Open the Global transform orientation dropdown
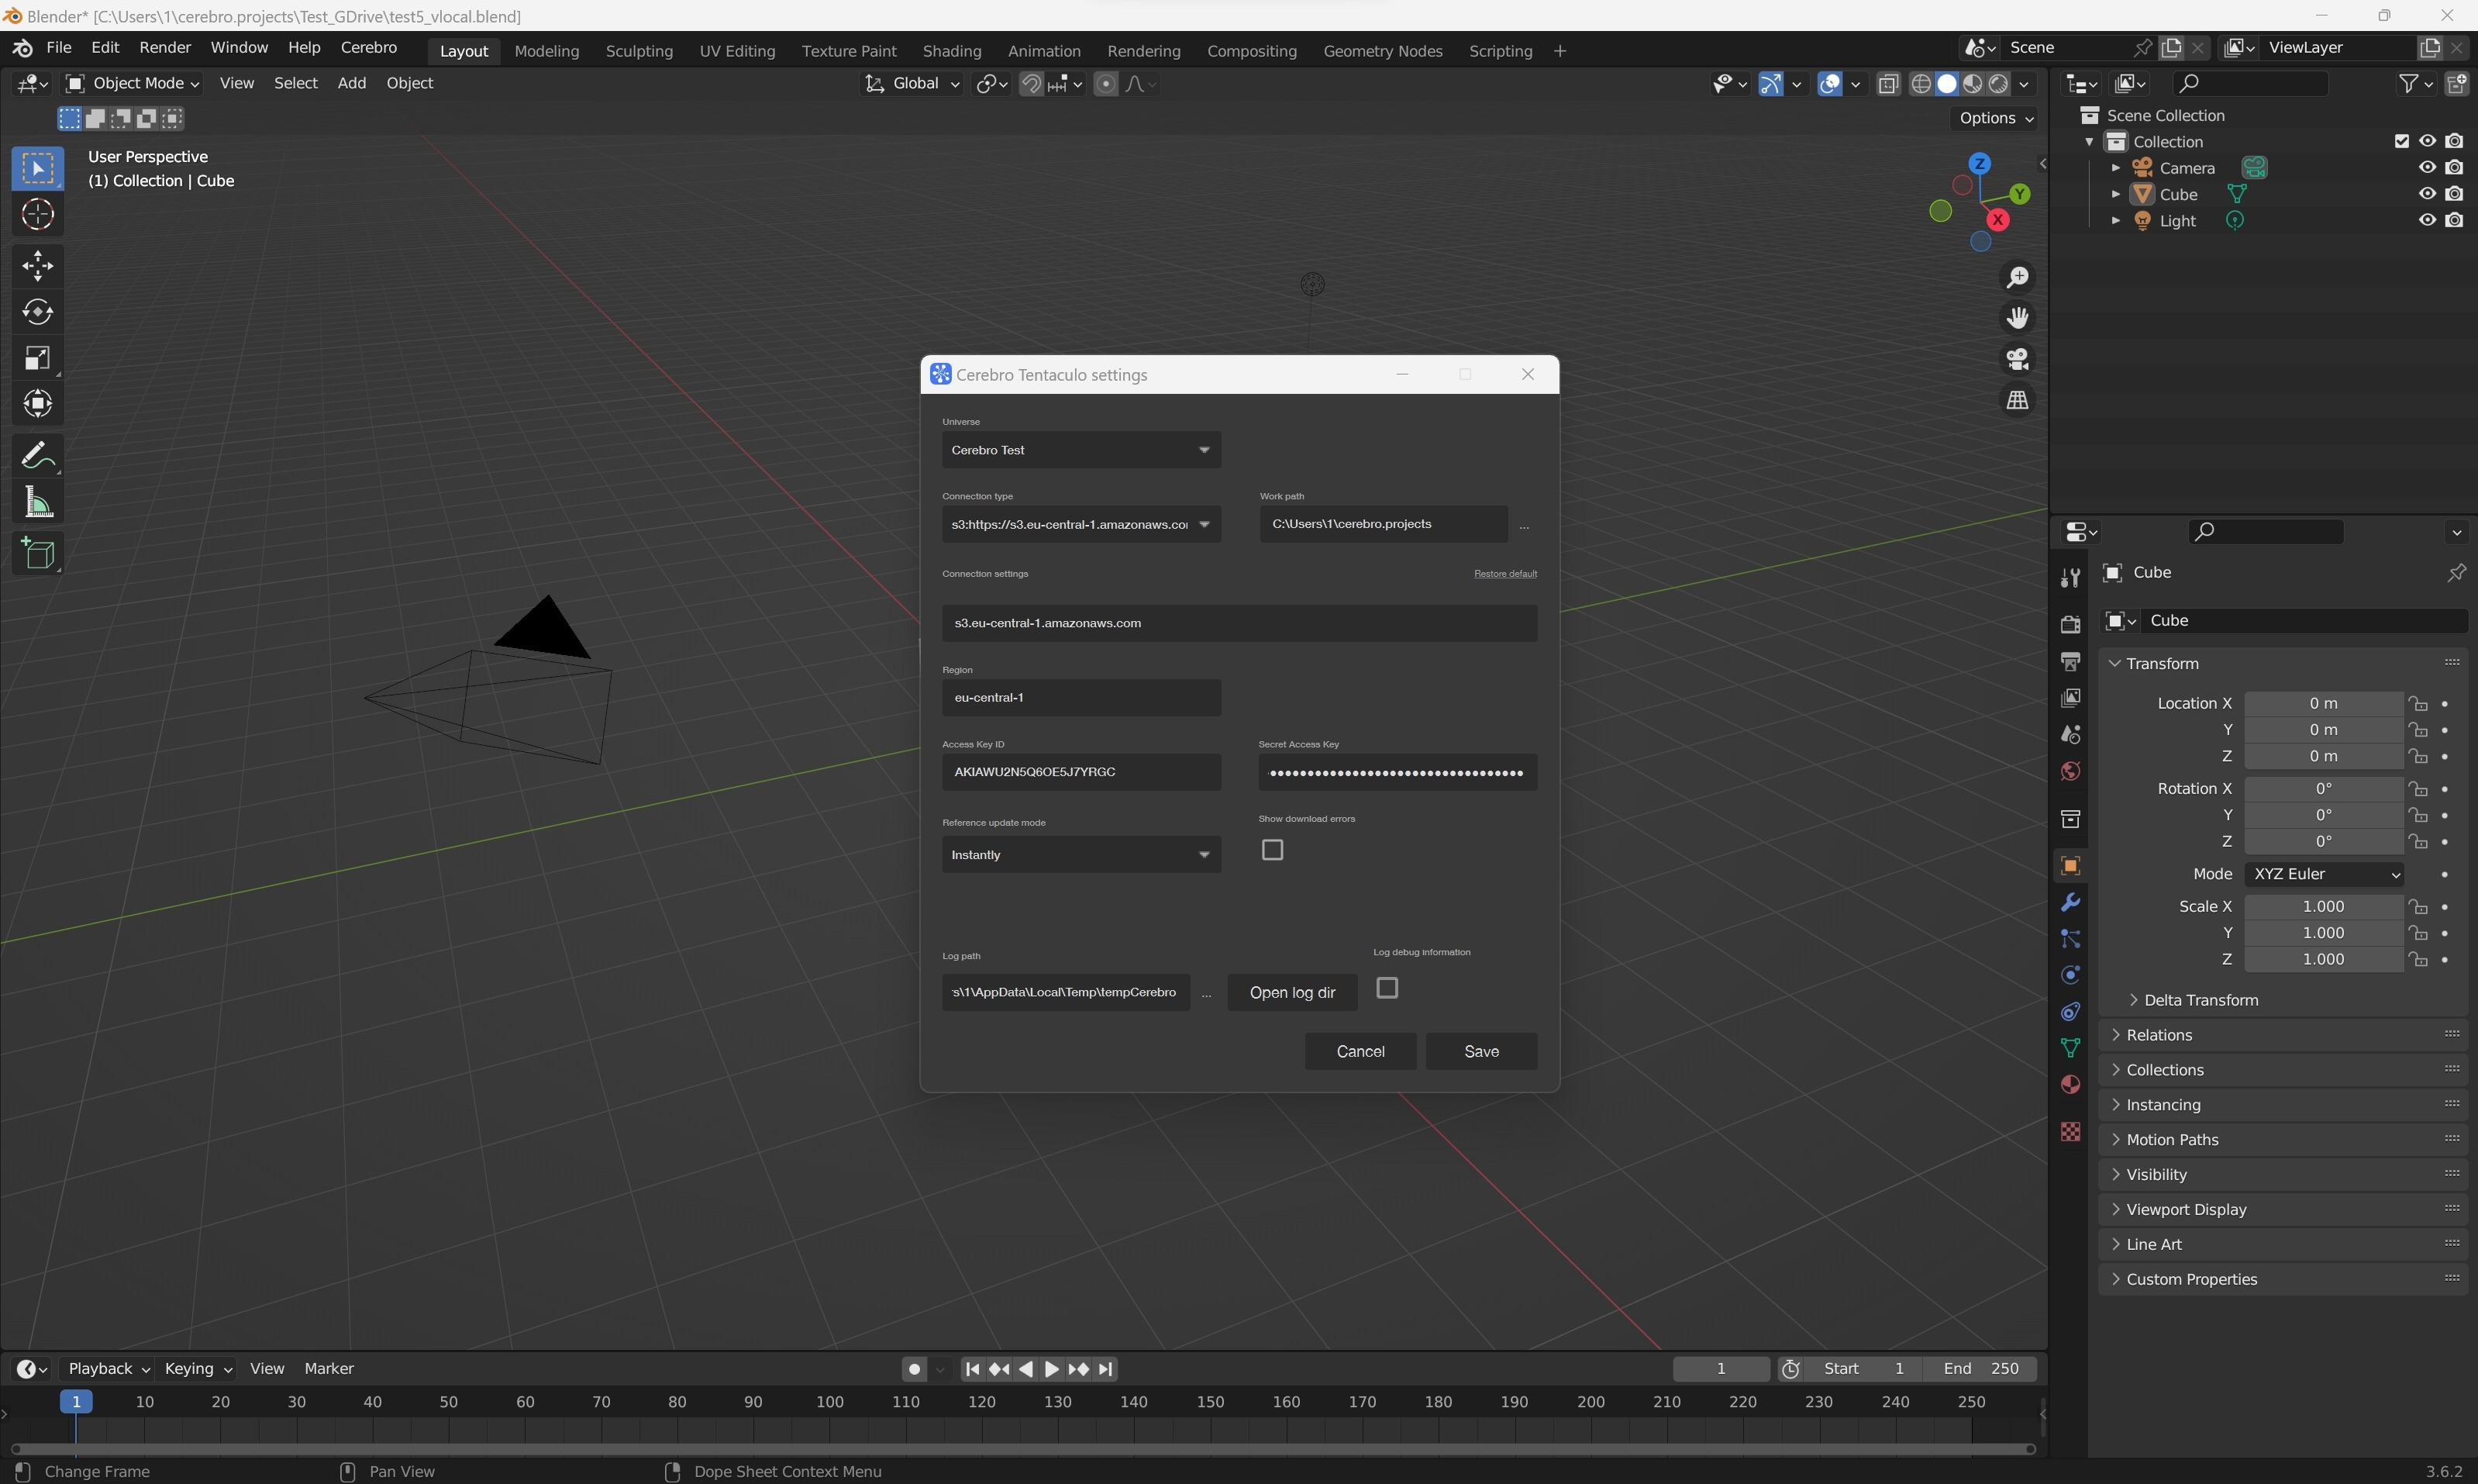Screen dimensions: 2478x1484 [912, 84]
